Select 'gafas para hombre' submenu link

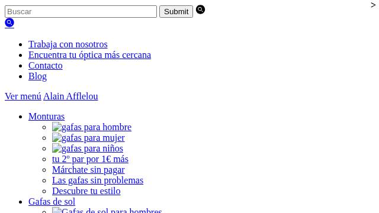pos(92,127)
